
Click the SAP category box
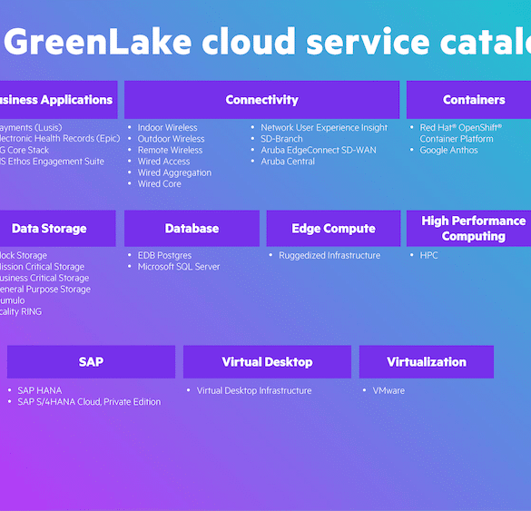click(x=91, y=361)
